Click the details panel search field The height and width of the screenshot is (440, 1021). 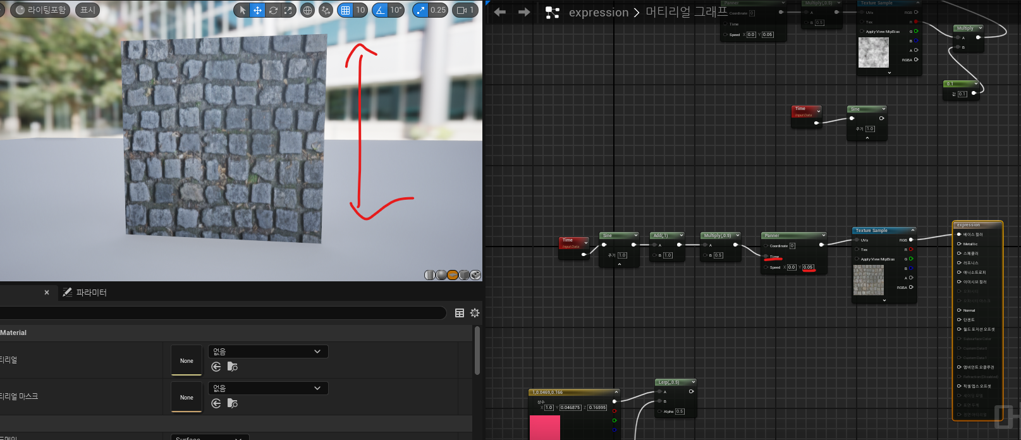click(223, 313)
